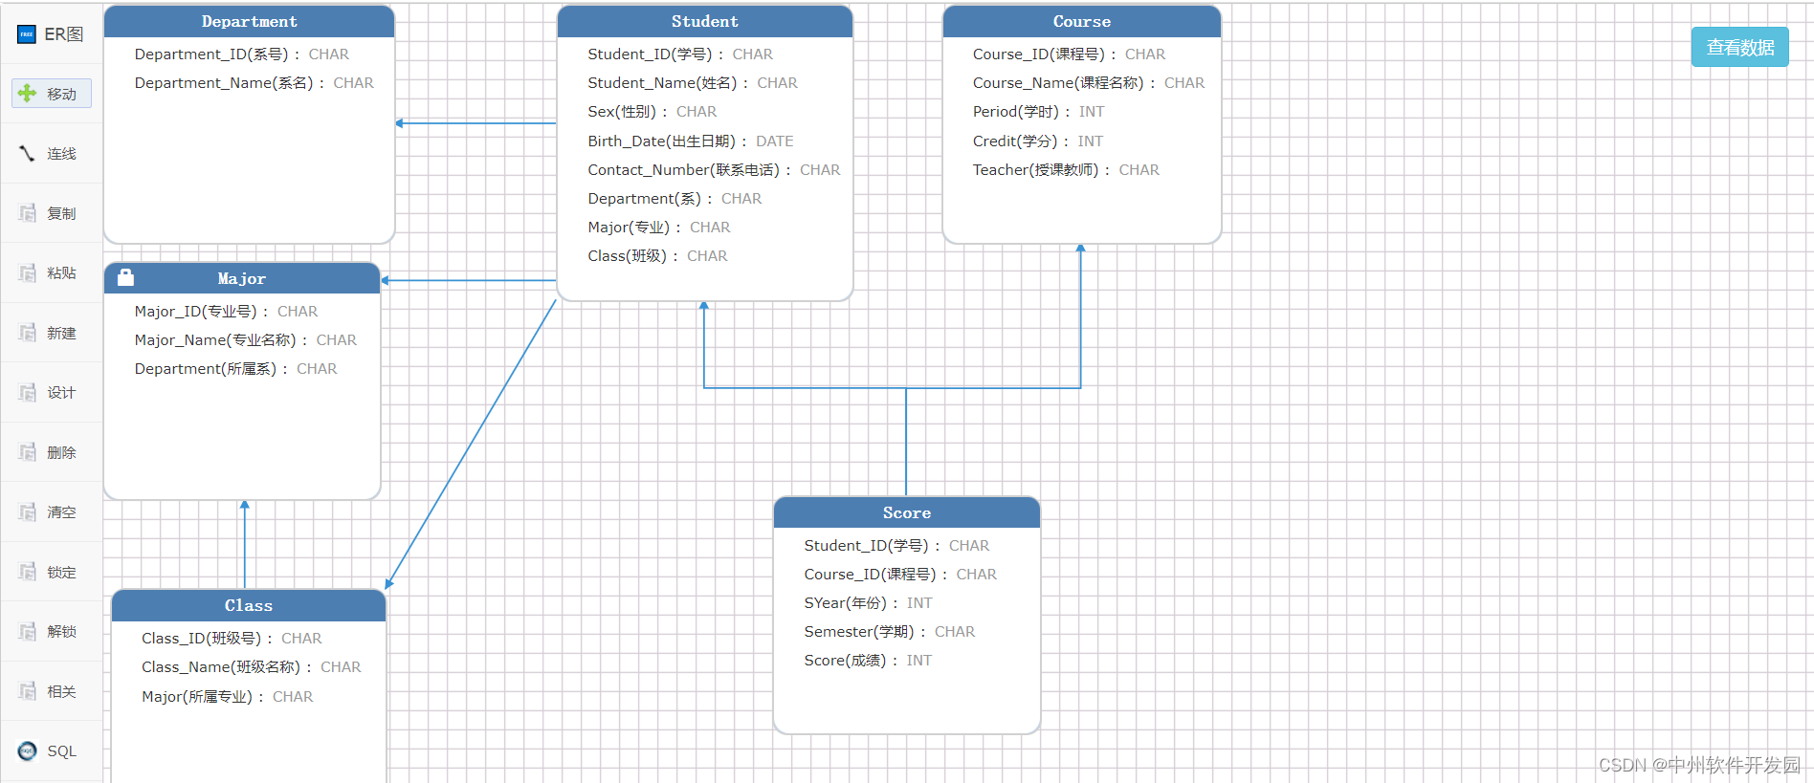The width and height of the screenshot is (1814, 783).
Task: Click the Major(专业) field in Student
Action: coord(659,228)
